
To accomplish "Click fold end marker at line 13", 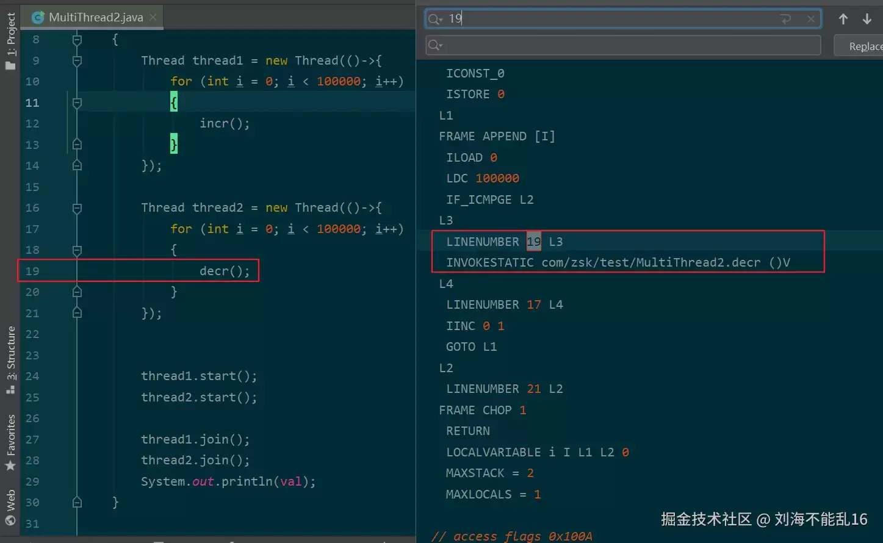I will point(77,145).
